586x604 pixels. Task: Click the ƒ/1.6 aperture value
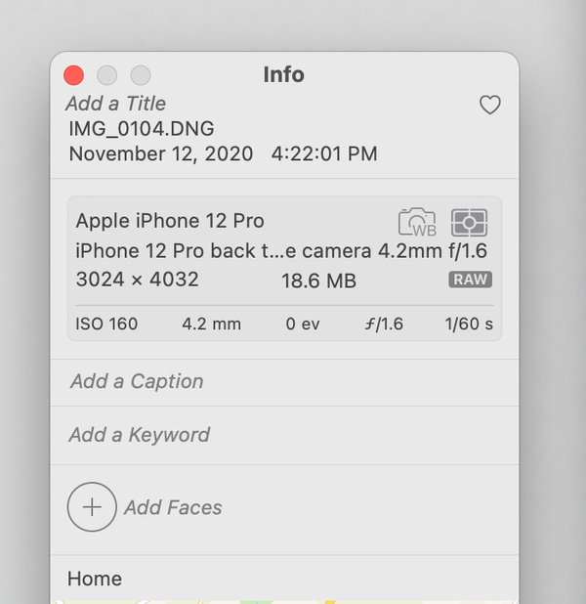click(384, 324)
